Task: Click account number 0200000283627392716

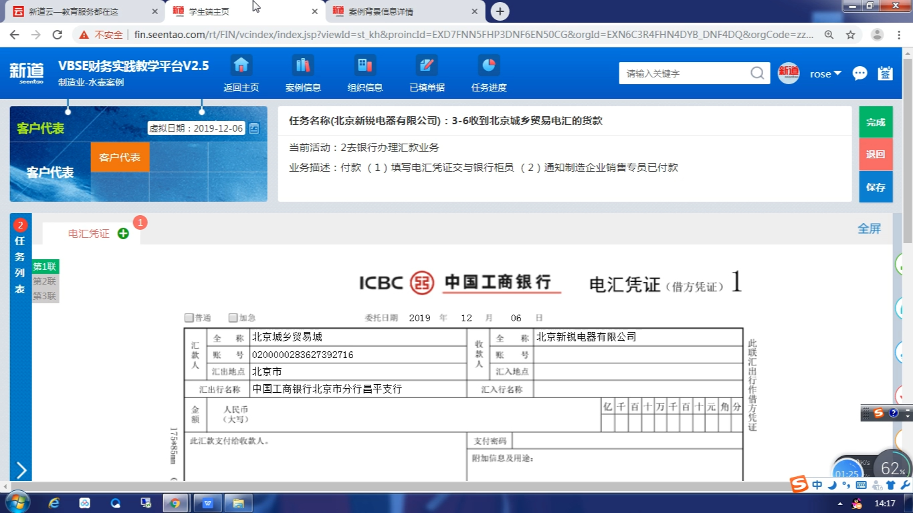Action: [x=302, y=355]
